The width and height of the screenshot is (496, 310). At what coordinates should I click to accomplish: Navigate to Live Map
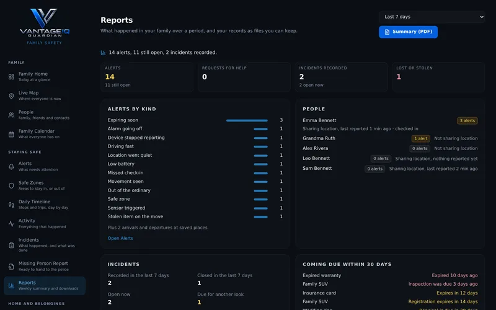point(44,95)
